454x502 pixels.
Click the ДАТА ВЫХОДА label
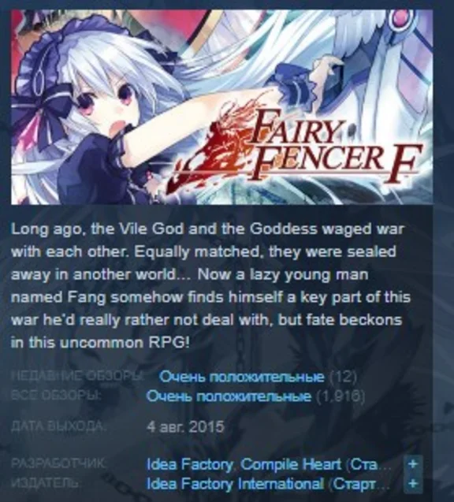point(58,426)
